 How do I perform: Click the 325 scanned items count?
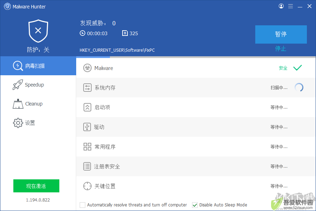(134, 33)
